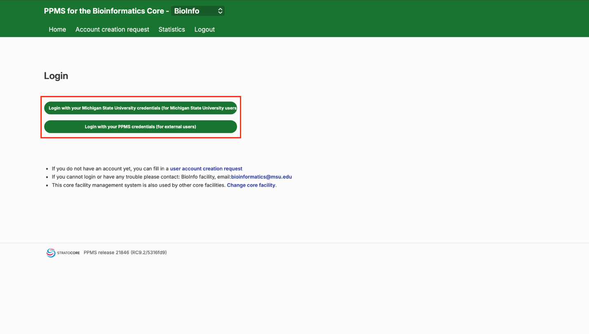Click the Change core facility link
The width and height of the screenshot is (589, 334).
click(251, 185)
